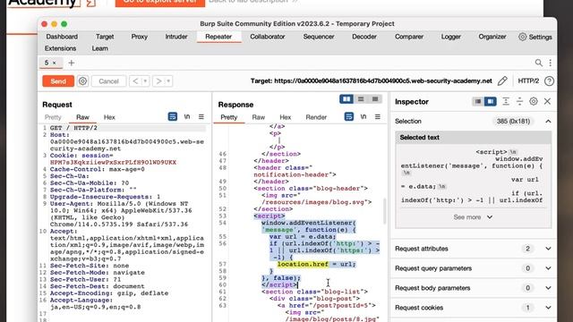This screenshot has height=322, width=573.
Task: Select the Request Raw view
Action: tap(82, 117)
